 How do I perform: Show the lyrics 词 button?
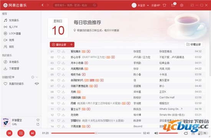pyautogui.click(x=193, y=133)
